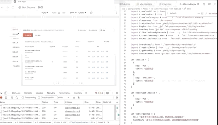The image size is (218, 125).
Task: Toggle match case in the lodash find box
Action: pos(198,14)
